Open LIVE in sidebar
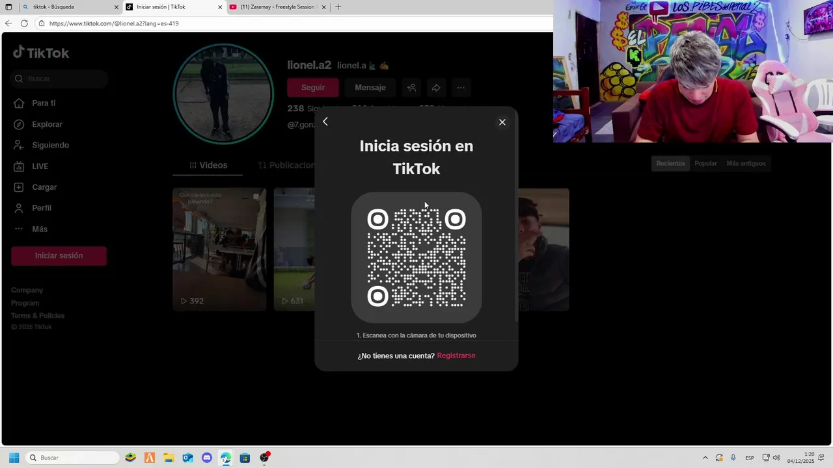The image size is (833, 468). [40, 166]
